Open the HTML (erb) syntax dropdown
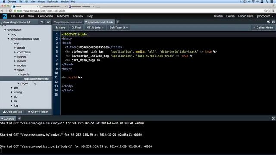 (x=95, y=28)
